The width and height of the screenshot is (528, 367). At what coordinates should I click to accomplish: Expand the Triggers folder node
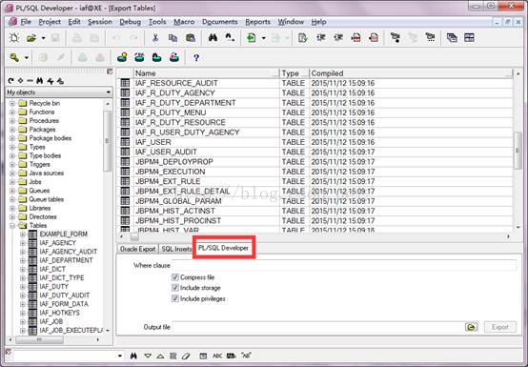(x=12, y=164)
